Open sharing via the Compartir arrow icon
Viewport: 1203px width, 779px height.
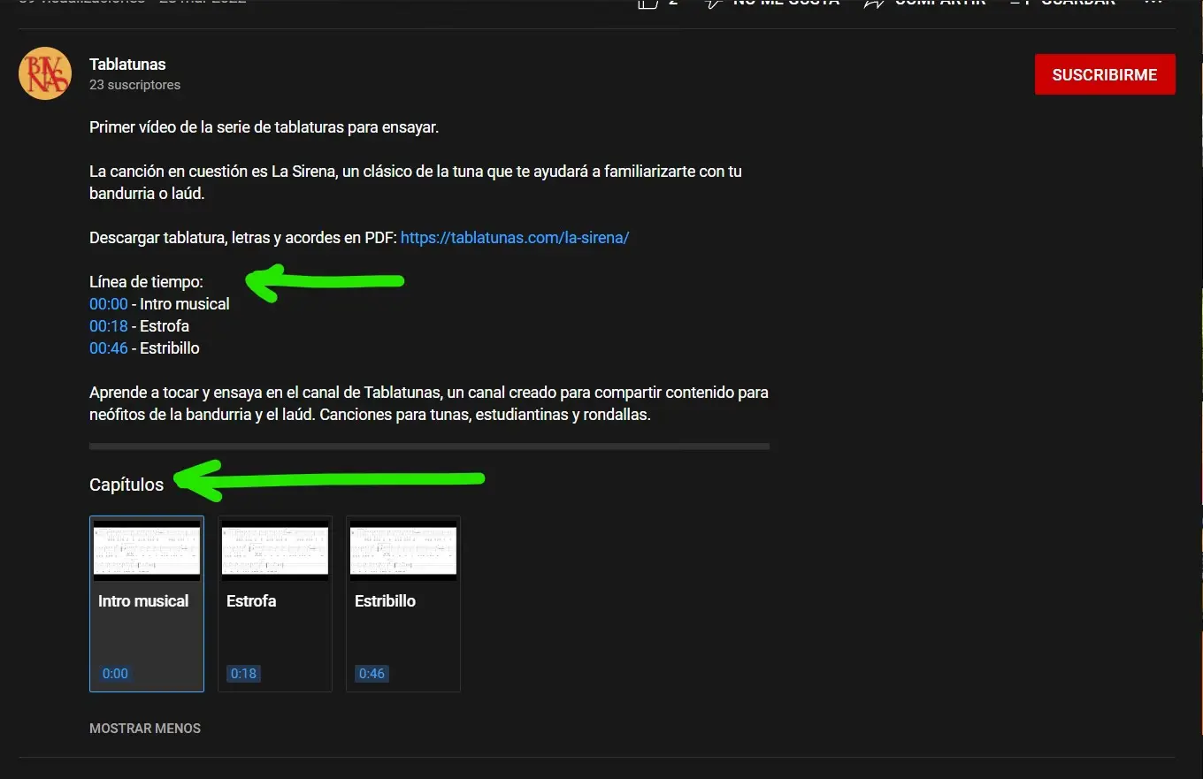click(x=874, y=2)
